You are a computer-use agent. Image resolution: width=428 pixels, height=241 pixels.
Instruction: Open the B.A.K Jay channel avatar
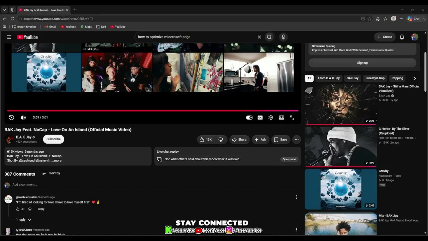(9, 139)
